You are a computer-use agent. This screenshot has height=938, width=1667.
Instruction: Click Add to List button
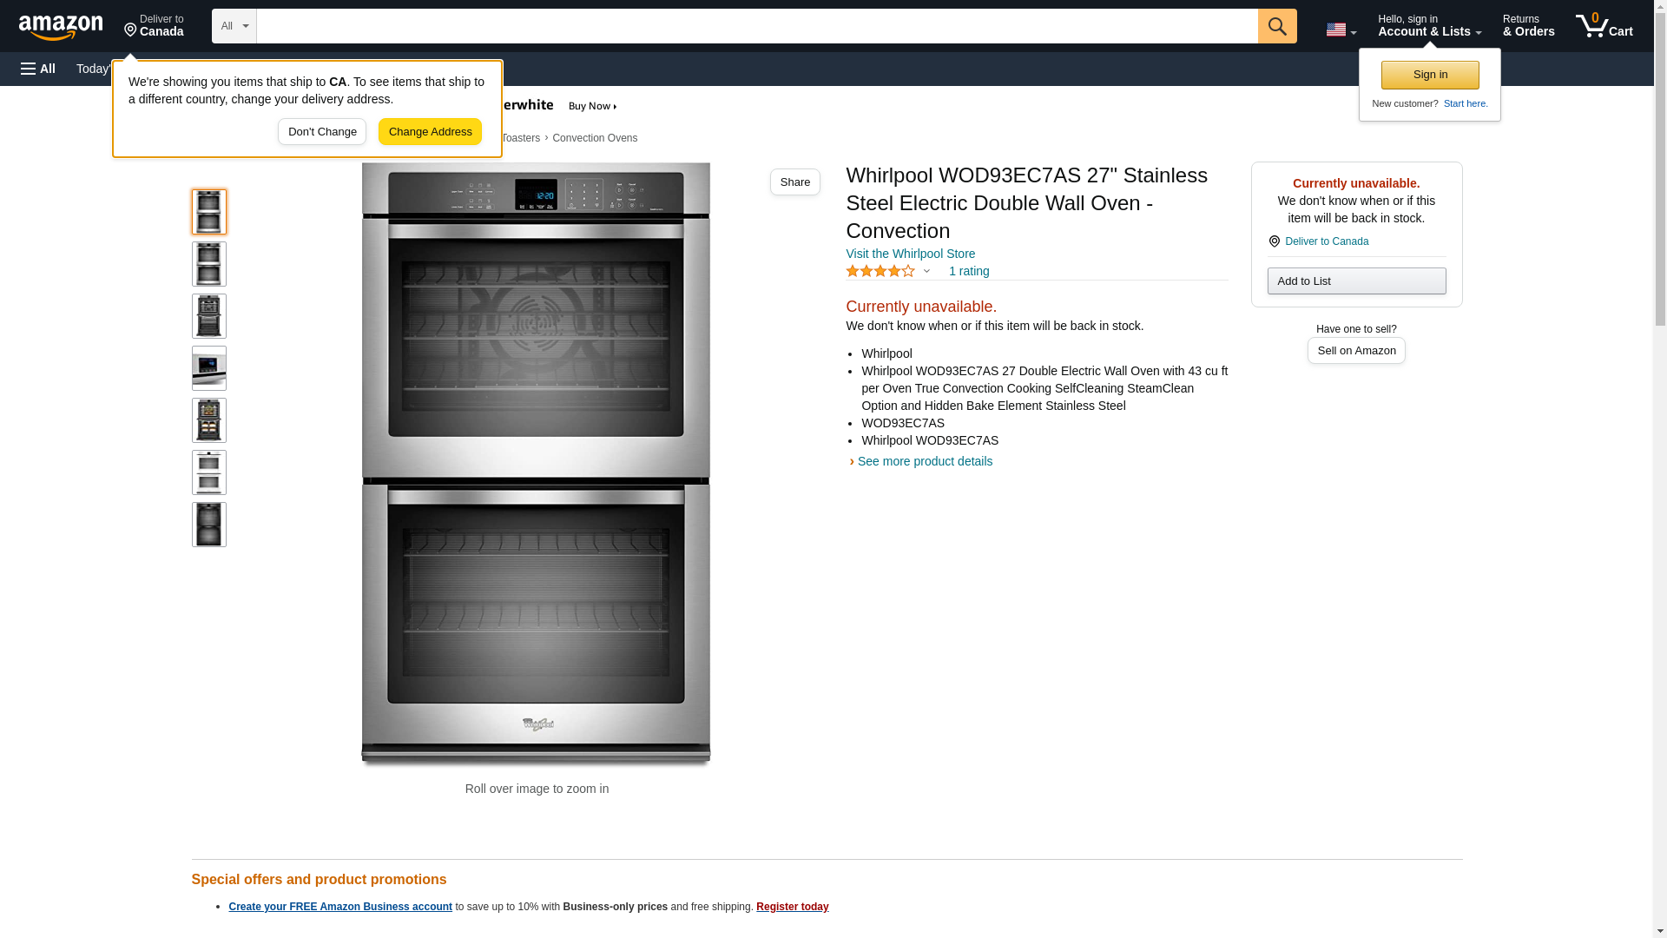tap(1356, 281)
